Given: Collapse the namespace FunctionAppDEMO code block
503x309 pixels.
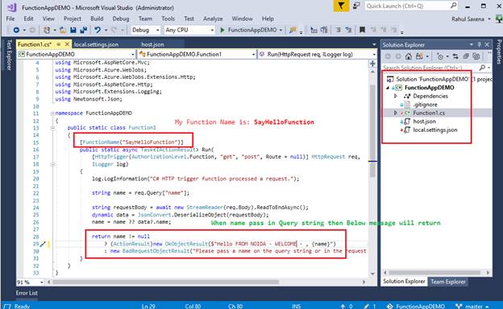Looking at the screenshot, I should [52, 113].
